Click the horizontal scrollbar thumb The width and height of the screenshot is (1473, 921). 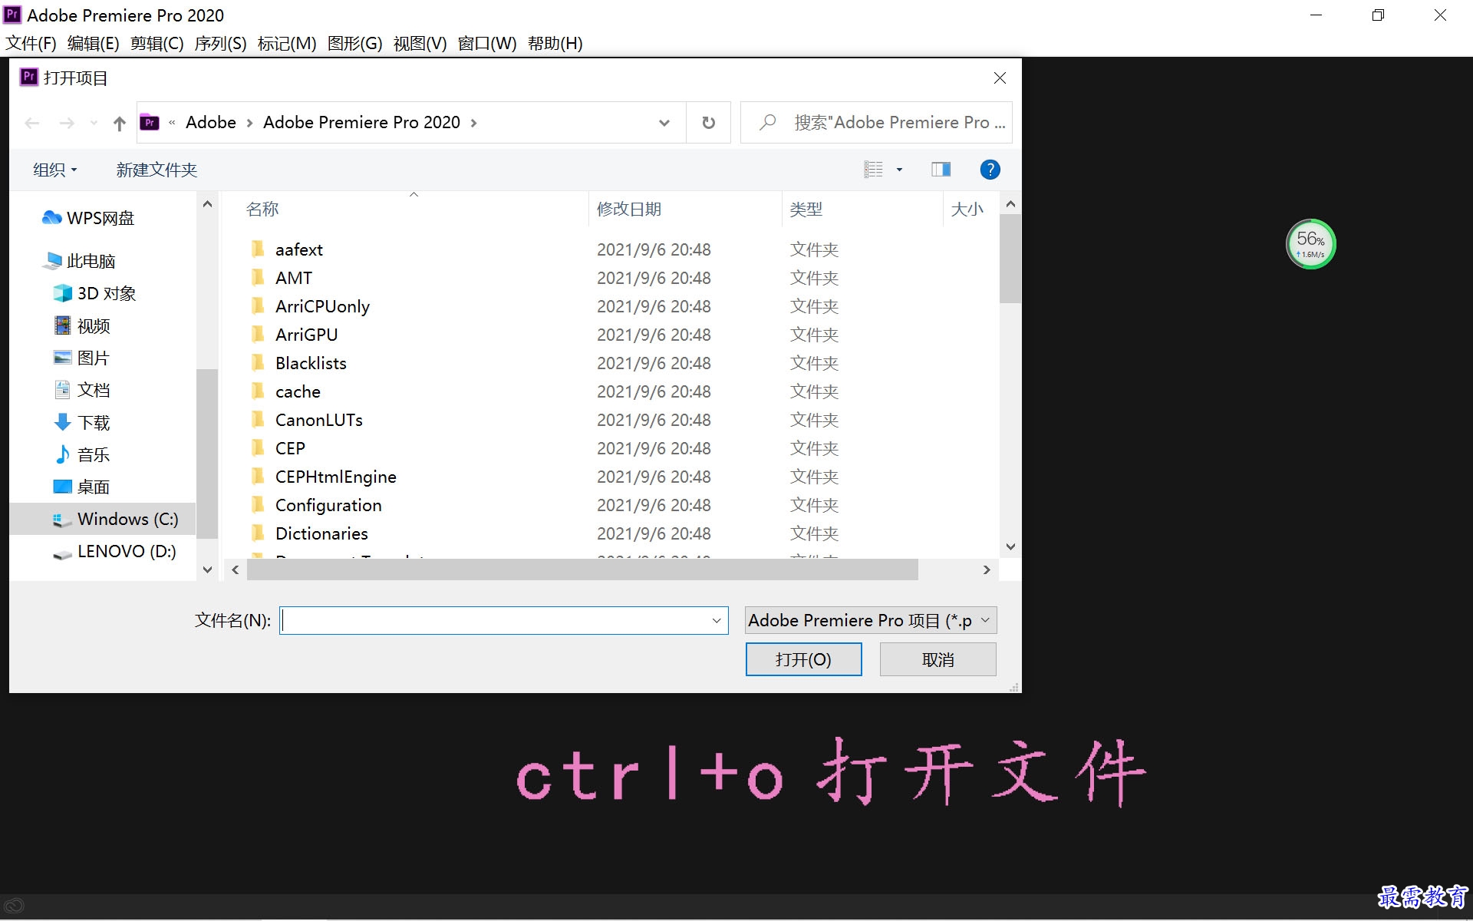[582, 569]
